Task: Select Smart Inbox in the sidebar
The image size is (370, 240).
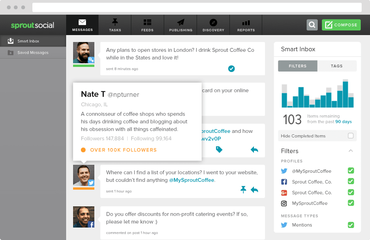Action: (x=33, y=41)
